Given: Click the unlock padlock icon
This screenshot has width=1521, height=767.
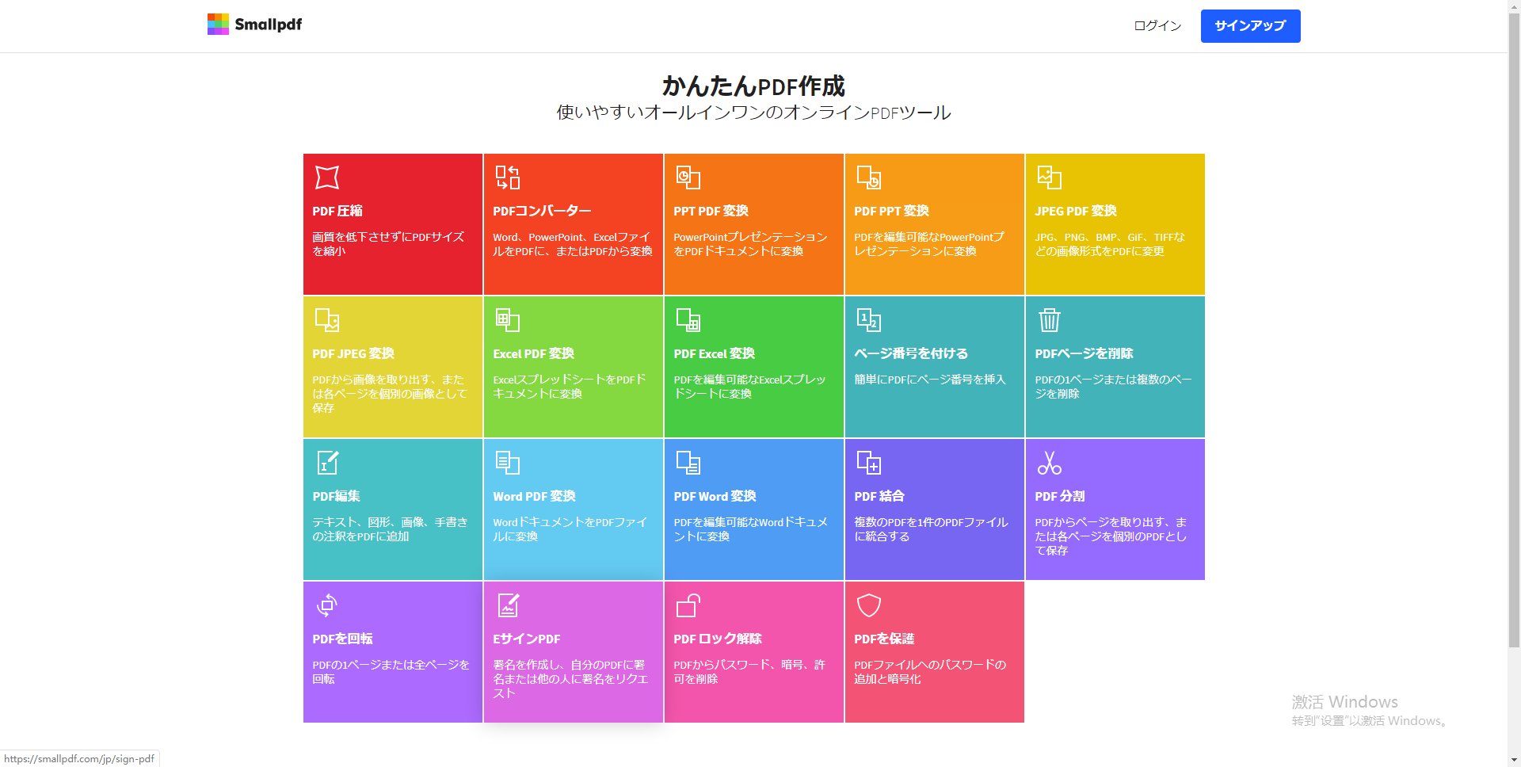Looking at the screenshot, I should [x=688, y=605].
